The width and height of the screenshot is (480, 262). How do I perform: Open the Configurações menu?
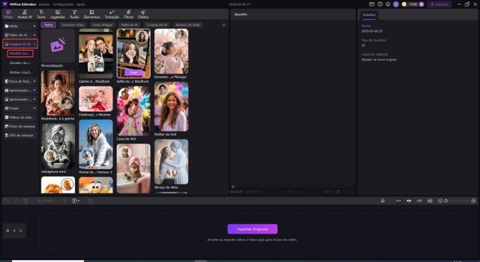pyautogui.click(x=63, y=4)
